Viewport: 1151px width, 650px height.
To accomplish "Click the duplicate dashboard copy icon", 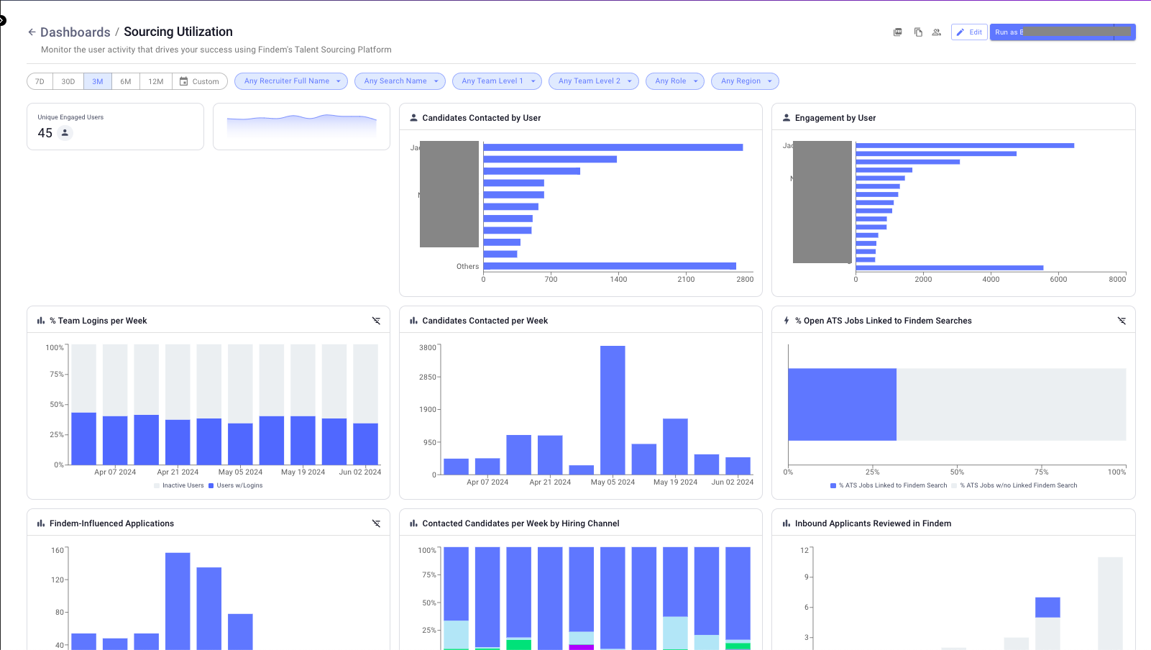I will [918, 32].
